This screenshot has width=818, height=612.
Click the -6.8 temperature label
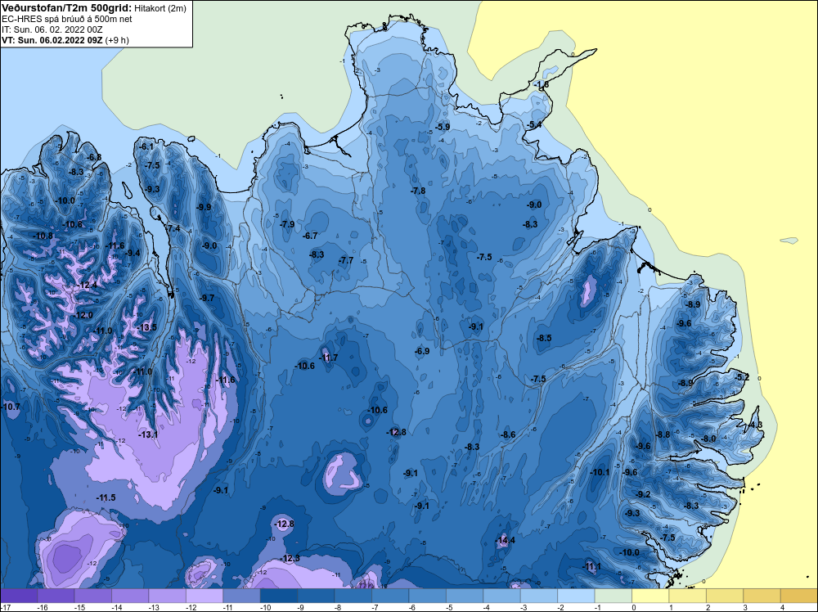(x=94, y=157)
